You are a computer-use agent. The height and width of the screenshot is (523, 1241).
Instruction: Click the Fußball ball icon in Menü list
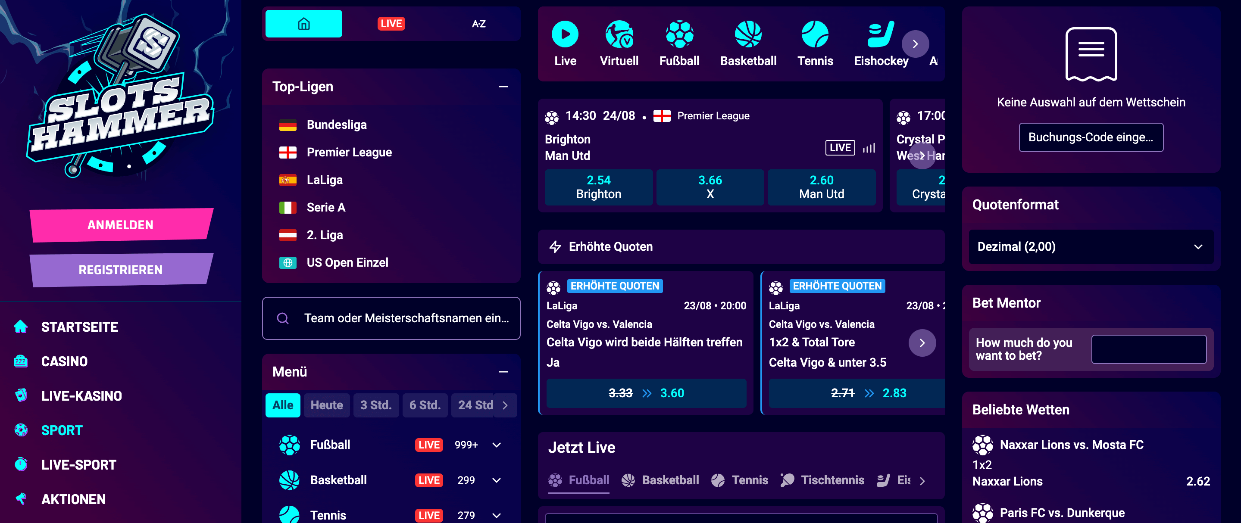click(x=290, y=445)
